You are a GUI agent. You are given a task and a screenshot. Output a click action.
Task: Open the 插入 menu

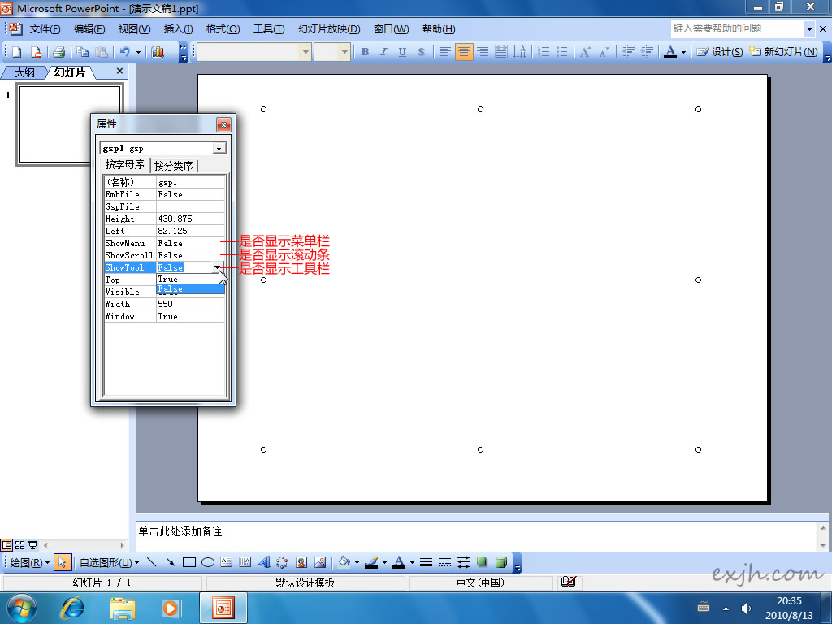[x=178, y=29]
